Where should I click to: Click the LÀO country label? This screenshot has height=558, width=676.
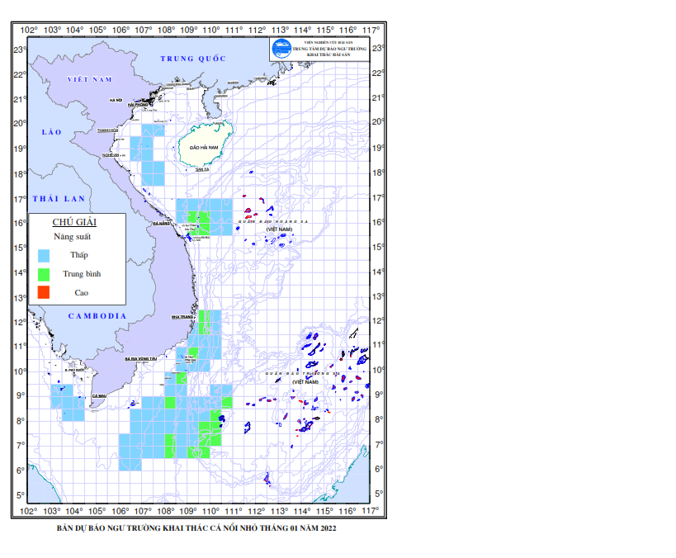click(52, 132)
